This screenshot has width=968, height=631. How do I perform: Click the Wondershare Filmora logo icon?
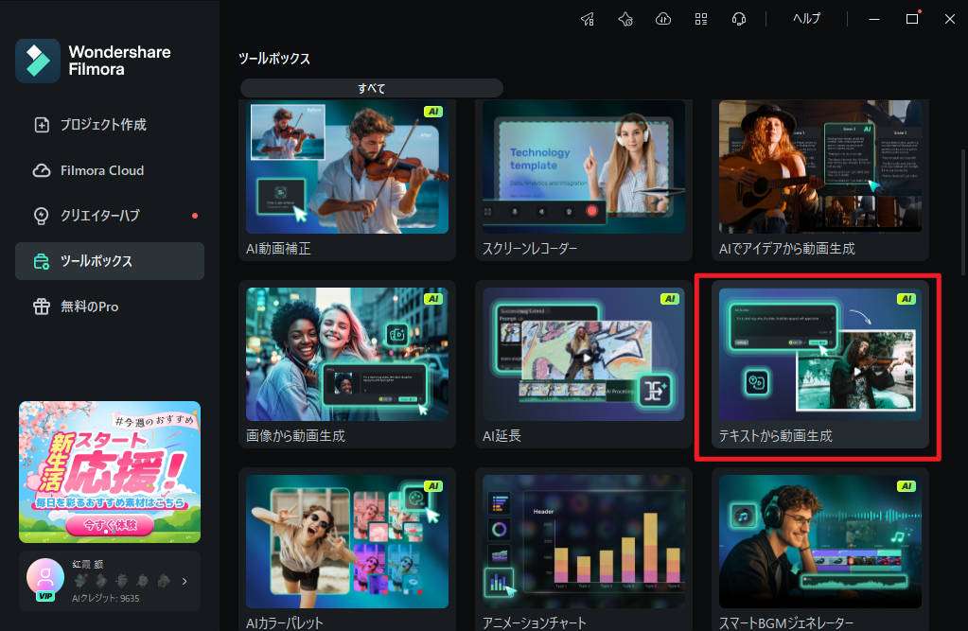tap(38, 61)
